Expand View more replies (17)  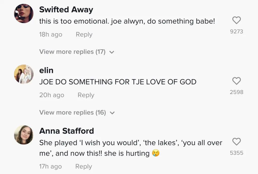pos(72,52)
